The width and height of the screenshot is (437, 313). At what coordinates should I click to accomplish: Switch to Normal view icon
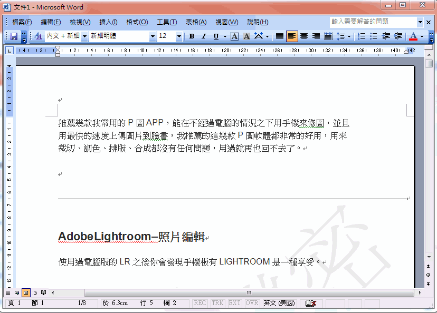tap(8, 292)
